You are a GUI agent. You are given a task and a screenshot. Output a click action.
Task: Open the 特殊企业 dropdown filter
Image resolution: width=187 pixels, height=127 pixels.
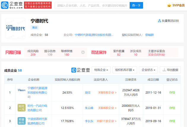(101, 70)
